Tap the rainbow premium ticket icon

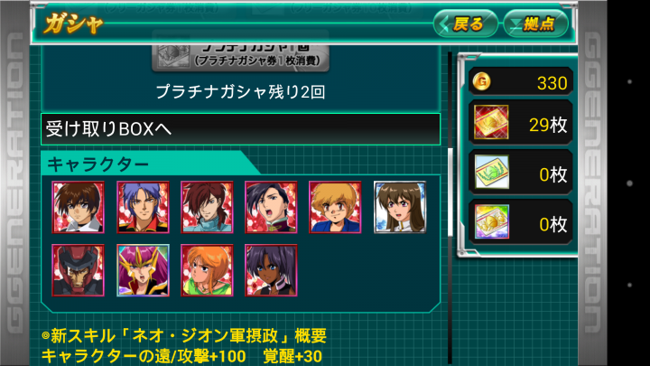click(492, 221)
